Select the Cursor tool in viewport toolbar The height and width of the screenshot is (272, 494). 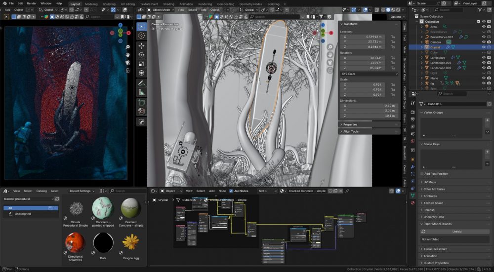[142, 36]
